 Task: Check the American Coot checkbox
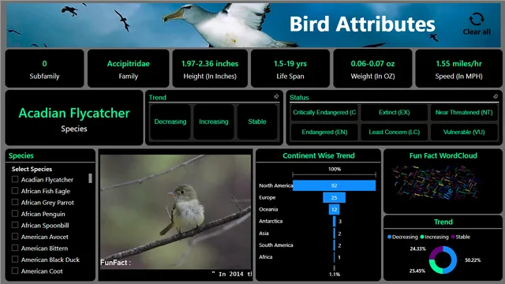[15, 271]
